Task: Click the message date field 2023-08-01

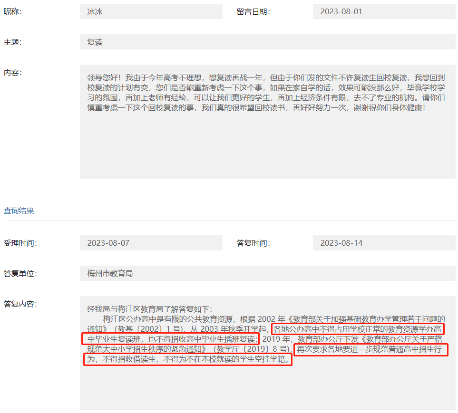Action: [384, 11]
